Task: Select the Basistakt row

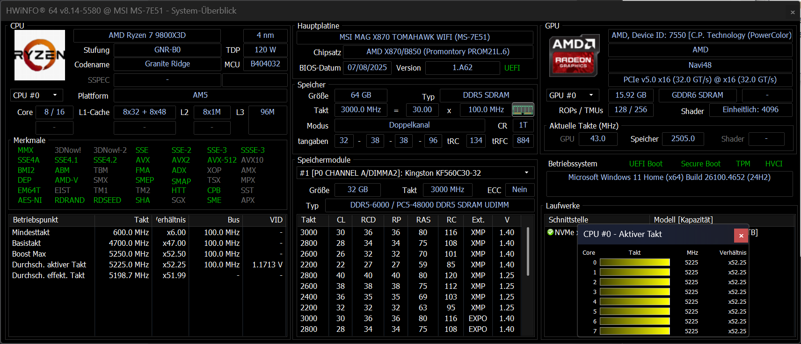Action: (x=147, y=243)
